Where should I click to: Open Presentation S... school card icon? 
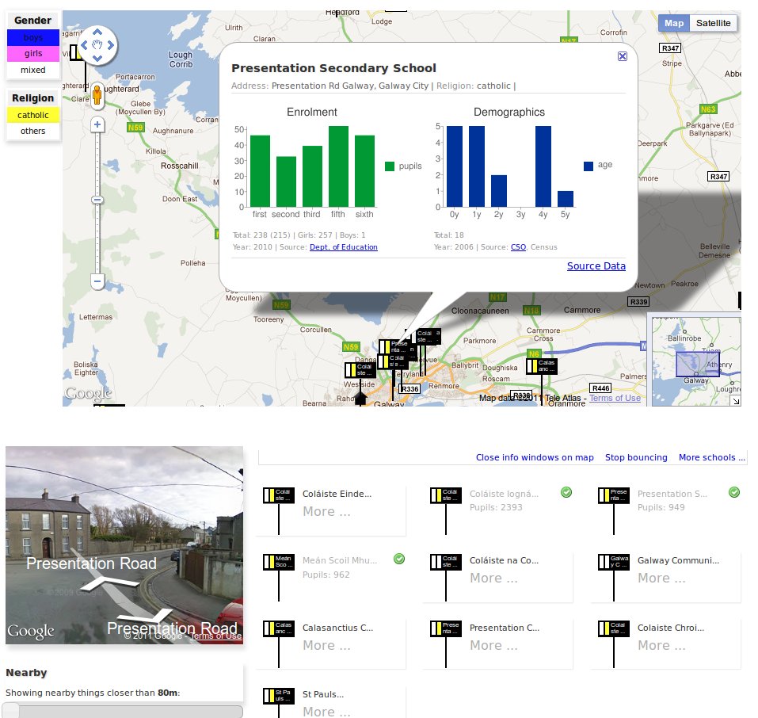(x=614, y=495)
